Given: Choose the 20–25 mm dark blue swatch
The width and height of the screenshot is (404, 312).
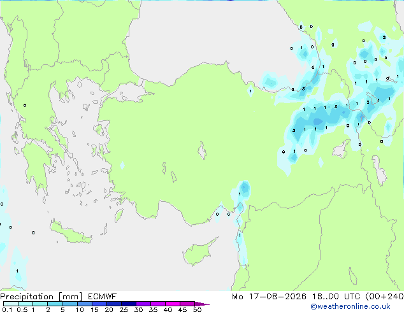Looking at the screenshot, I should 113,304.
